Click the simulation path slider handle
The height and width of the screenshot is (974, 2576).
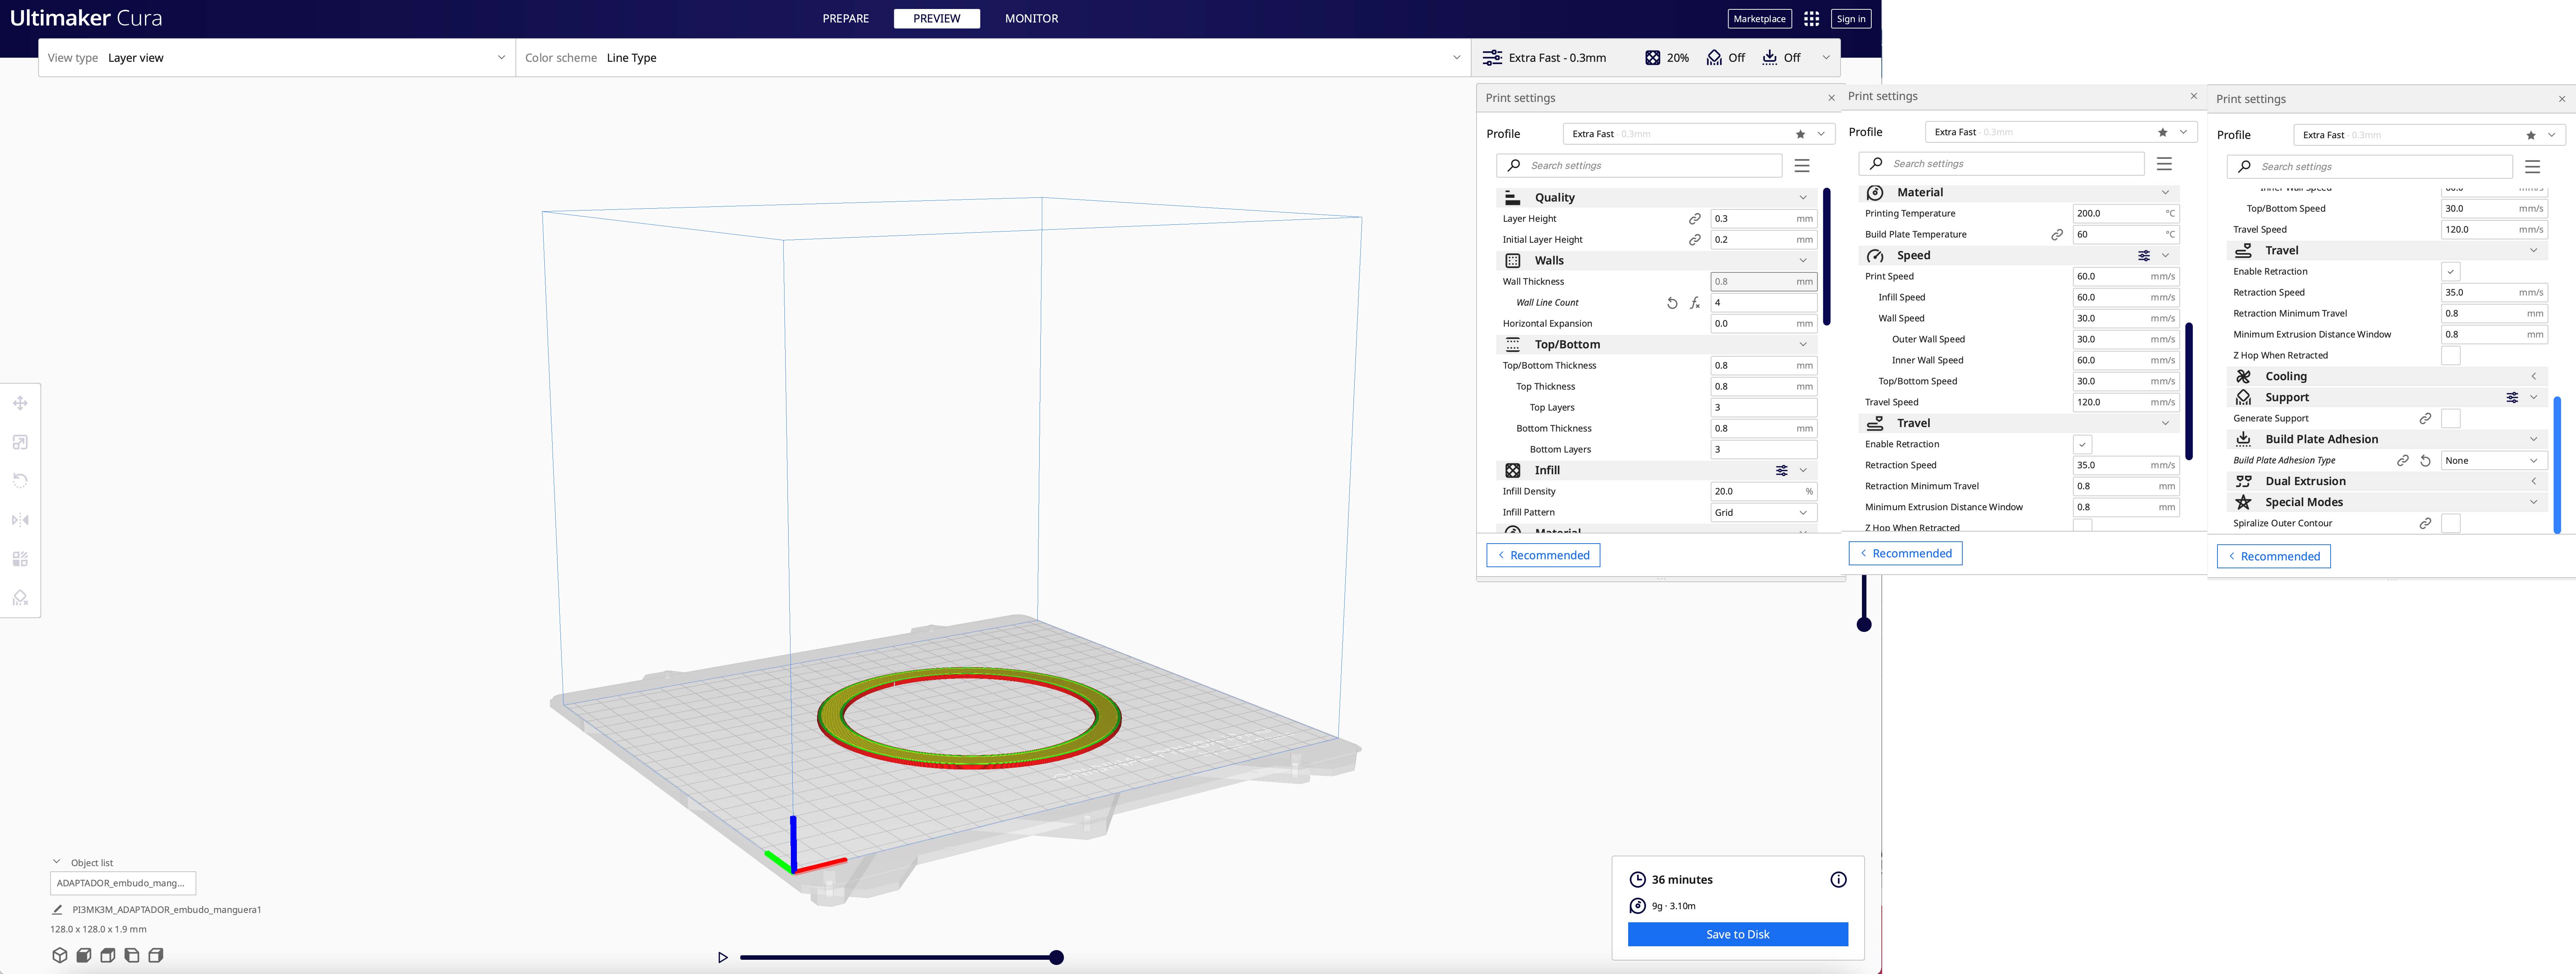(x=1056, y=958)
